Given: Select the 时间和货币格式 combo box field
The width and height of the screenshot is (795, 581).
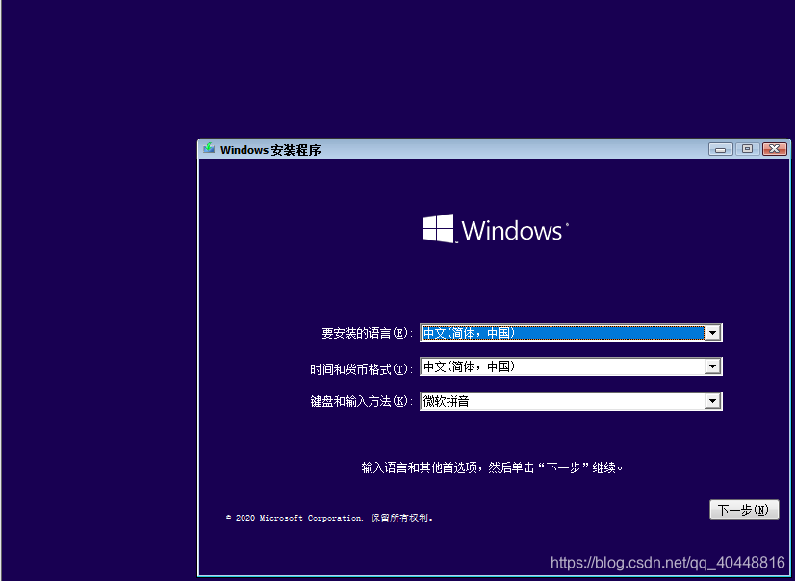Looking at the screenshot, I should click(571, 366).
